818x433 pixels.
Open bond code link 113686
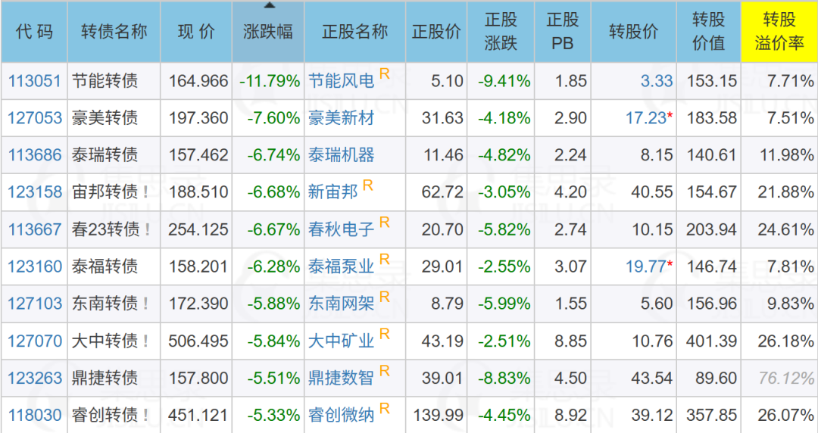tap(34, 155)
